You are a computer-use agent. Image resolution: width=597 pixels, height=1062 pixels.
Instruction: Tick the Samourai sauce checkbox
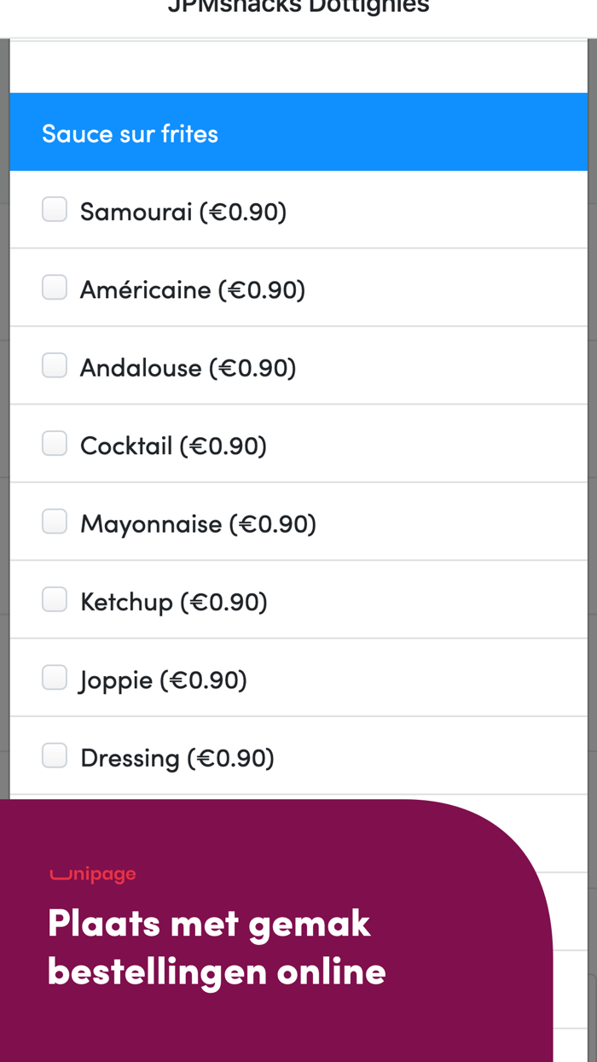[55, 210]
